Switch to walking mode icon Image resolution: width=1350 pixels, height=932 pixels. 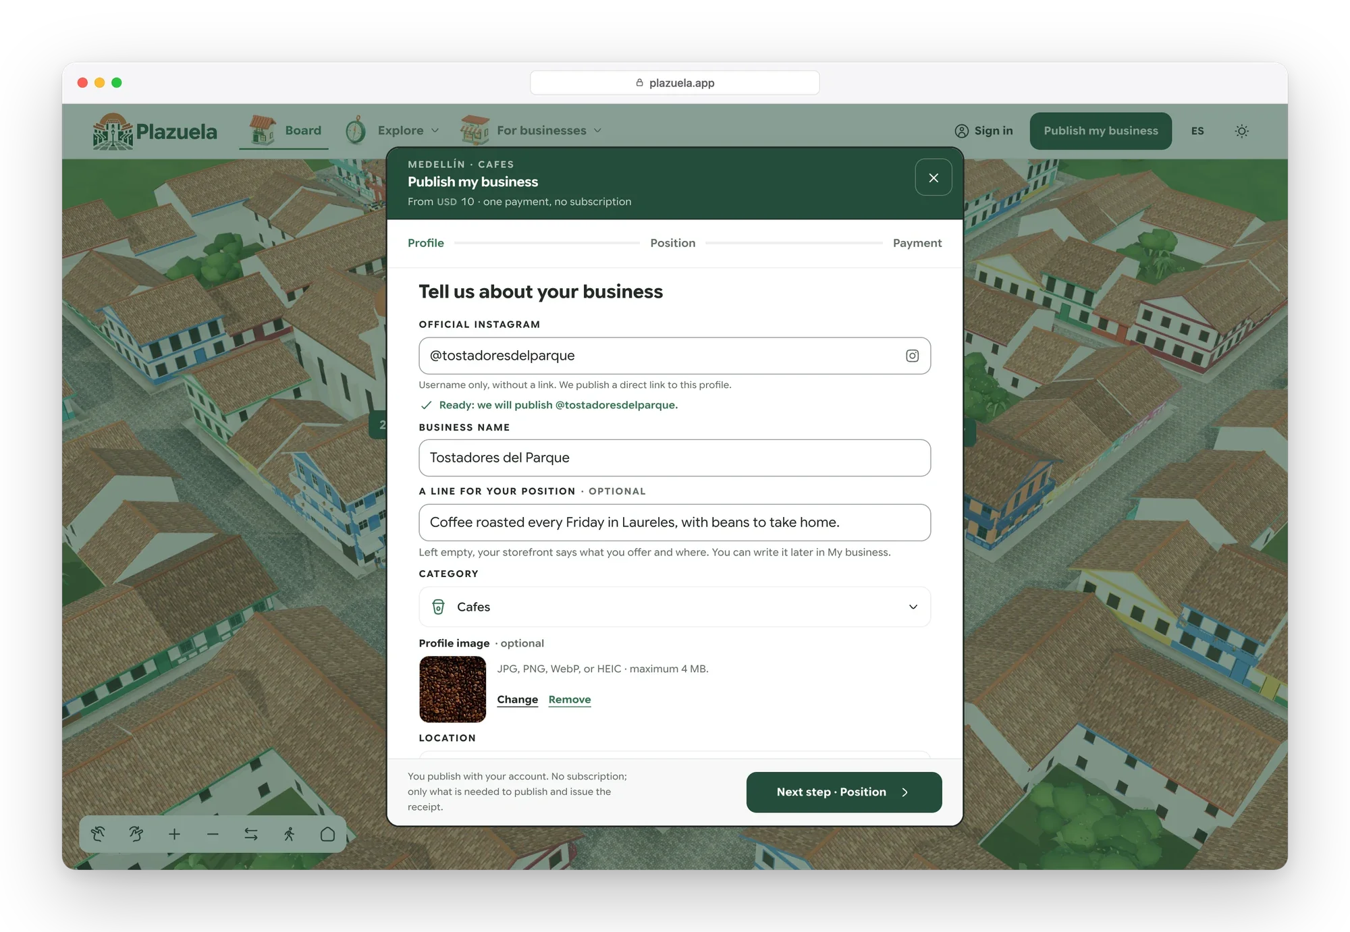pos(290,834)
